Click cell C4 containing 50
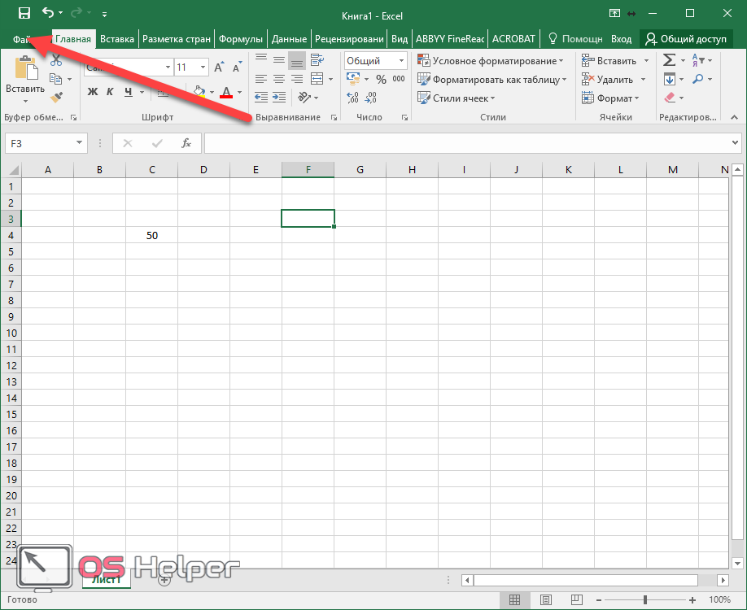Screen dimensions: 747x610 pyautogui.click(x=151, y=235)
